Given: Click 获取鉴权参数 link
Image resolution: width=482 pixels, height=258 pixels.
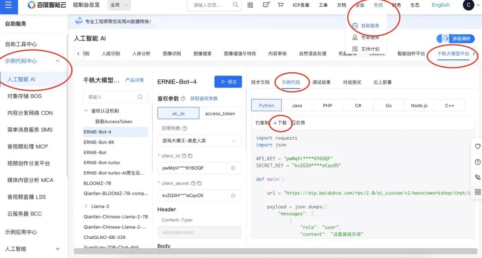Looking at the screenshot, I should tap(204, 98).
